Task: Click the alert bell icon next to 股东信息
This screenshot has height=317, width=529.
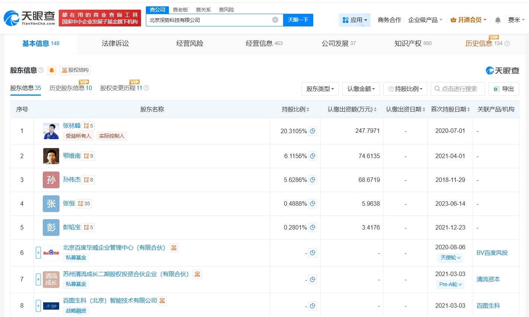Action: (51, 70)
